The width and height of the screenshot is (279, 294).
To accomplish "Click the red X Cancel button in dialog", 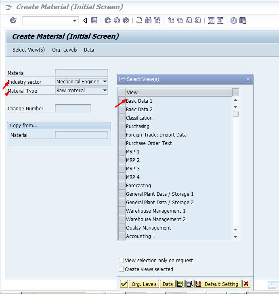I will [x=246, y=284].
